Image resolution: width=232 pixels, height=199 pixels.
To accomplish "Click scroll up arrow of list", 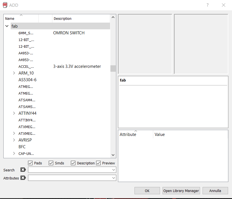I will click(113, 17).
